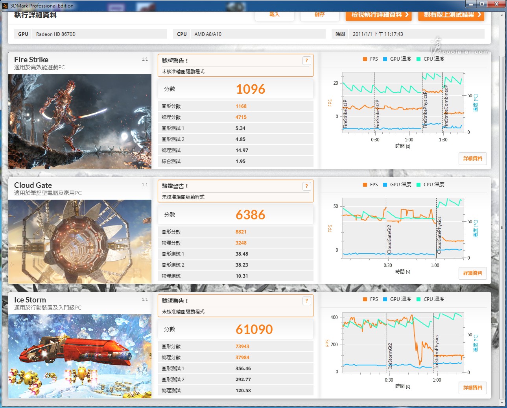
Task: Select the Fire Strike preview image
Action: [x=80, y=121]
